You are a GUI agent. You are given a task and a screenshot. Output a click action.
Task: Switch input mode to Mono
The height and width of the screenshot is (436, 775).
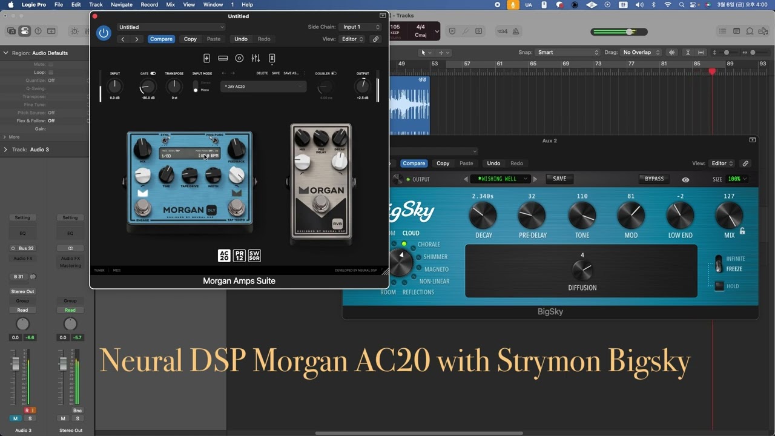click(196, 90)
